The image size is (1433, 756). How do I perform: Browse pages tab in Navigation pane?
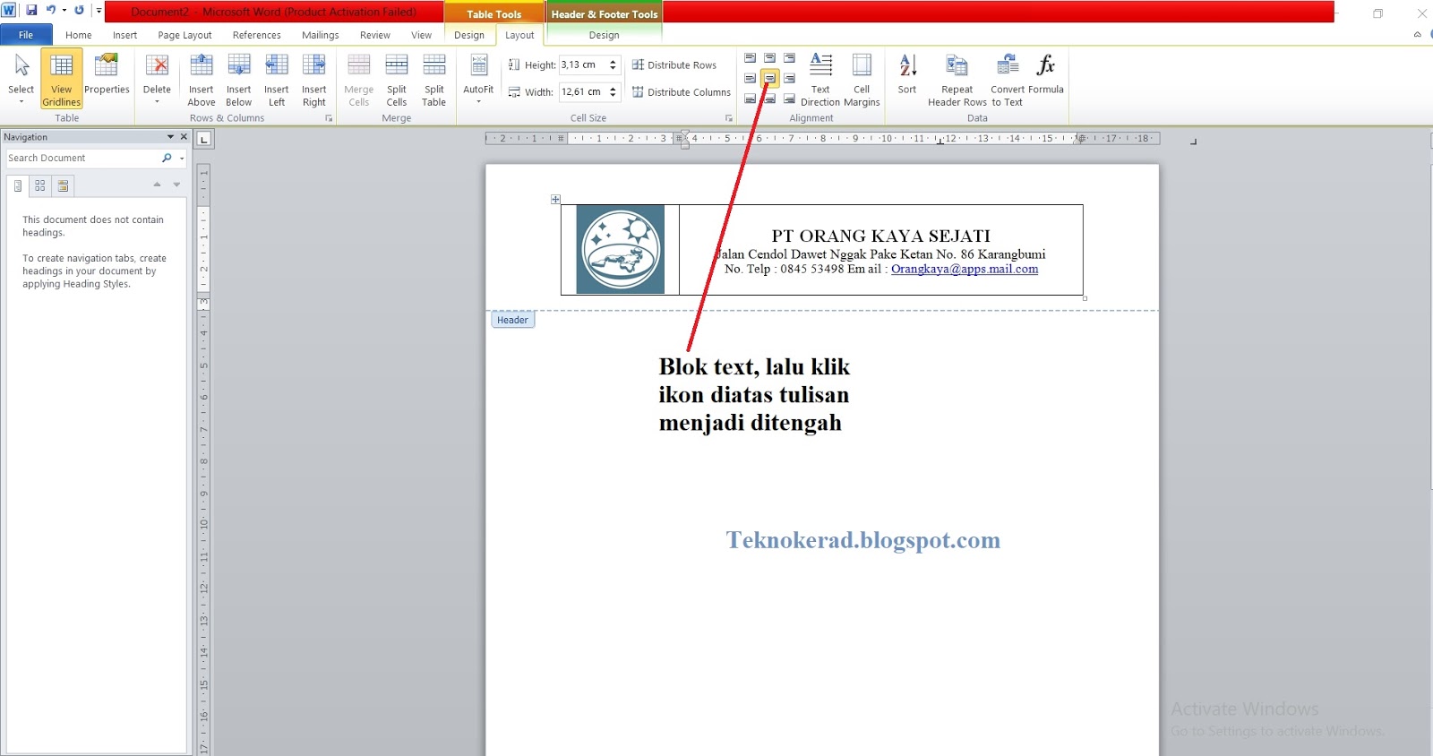click(40, 185)
